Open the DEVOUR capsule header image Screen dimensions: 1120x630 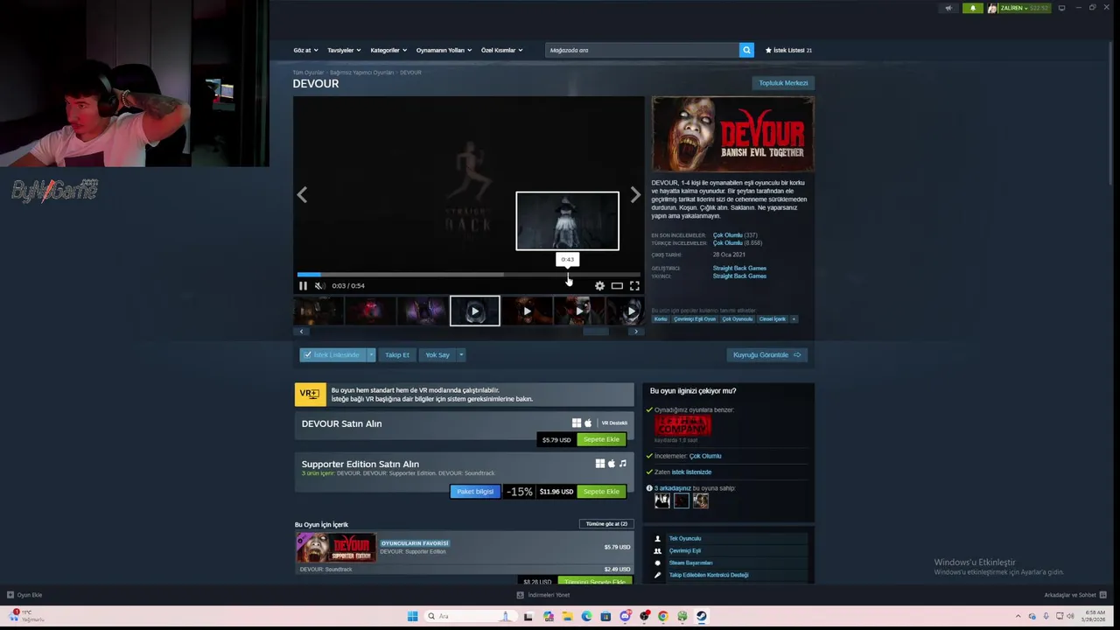pyautogui.click(x=733, y=134)
